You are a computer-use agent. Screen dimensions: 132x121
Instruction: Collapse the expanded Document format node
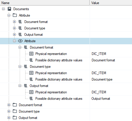click(x=20, y=47)
